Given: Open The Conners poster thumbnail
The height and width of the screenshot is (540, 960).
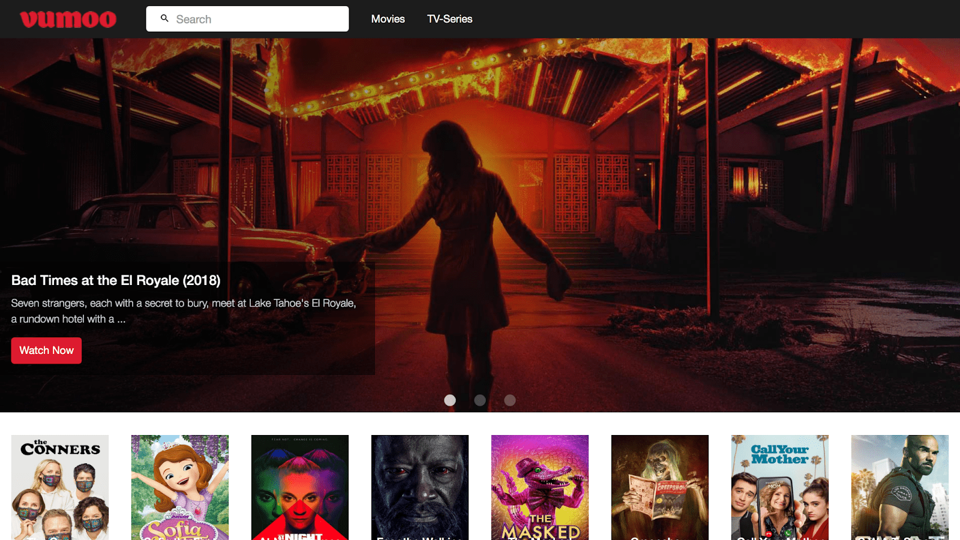Looking at the screenshot, I should pyautogui.click(x=60, y=487).
